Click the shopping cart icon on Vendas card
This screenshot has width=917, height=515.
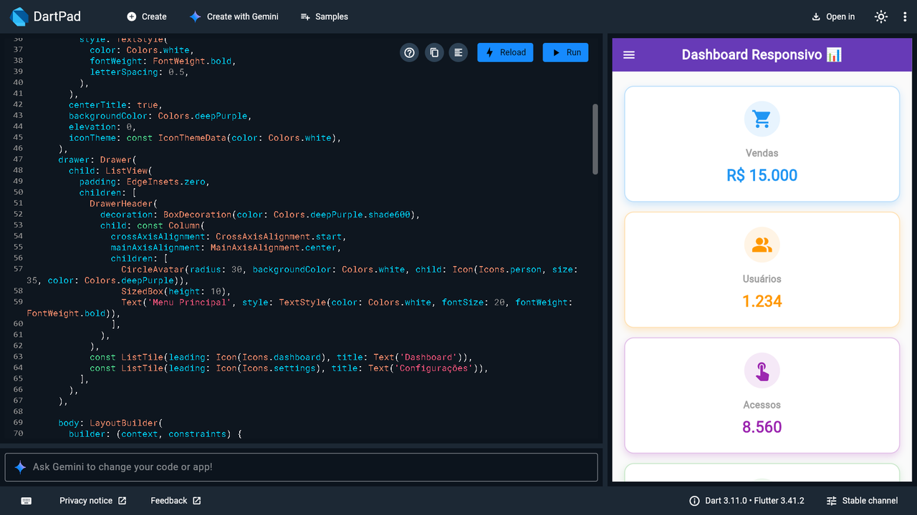pos(762,119)
